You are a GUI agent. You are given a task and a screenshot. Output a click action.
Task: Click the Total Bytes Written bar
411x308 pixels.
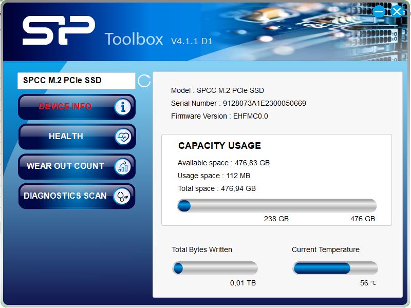215,268
